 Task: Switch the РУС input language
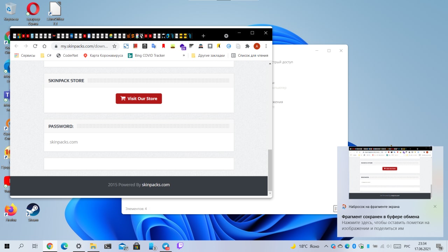click(x=407, y=246)
